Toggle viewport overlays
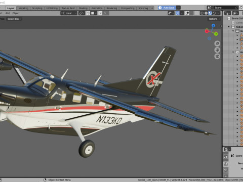 [x=187, y=13]
